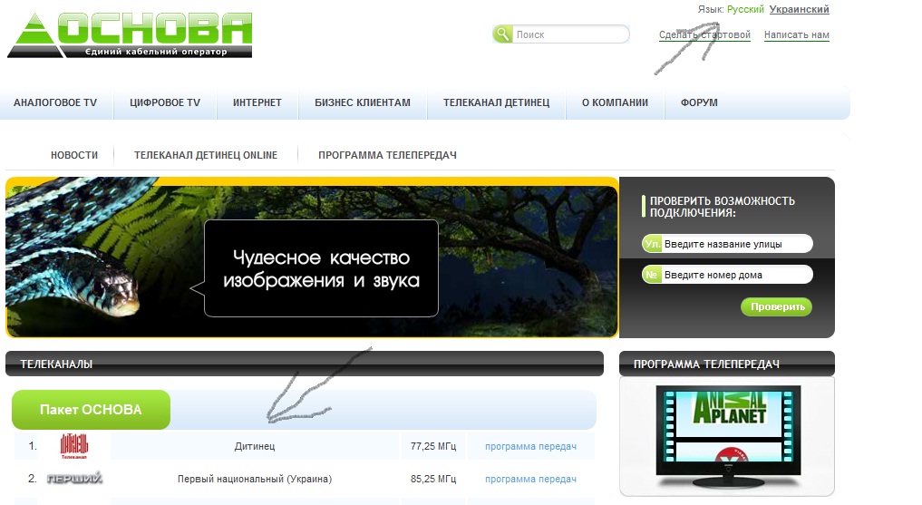Click the green search magnifier icon

point(503,34)
